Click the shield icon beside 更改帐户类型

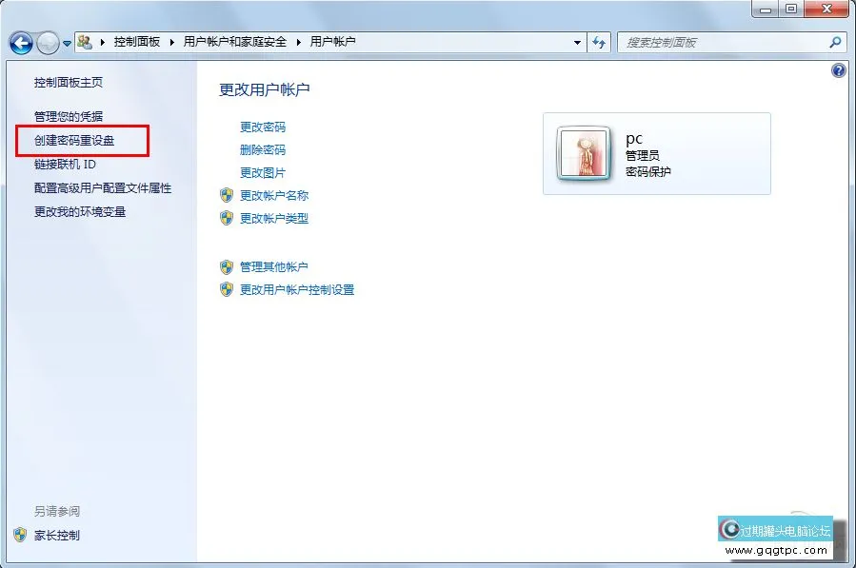[226, 218]
